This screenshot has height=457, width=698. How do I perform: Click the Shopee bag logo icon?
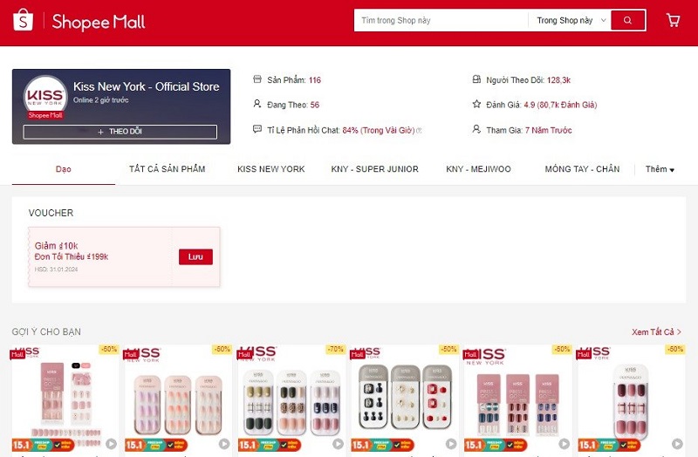coord(24,20)
